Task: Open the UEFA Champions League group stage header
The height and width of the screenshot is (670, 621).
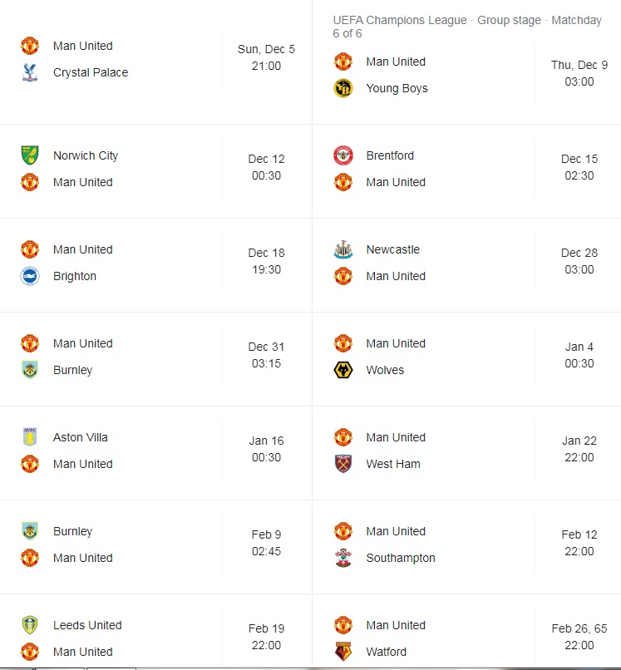Action: point(467,27)
